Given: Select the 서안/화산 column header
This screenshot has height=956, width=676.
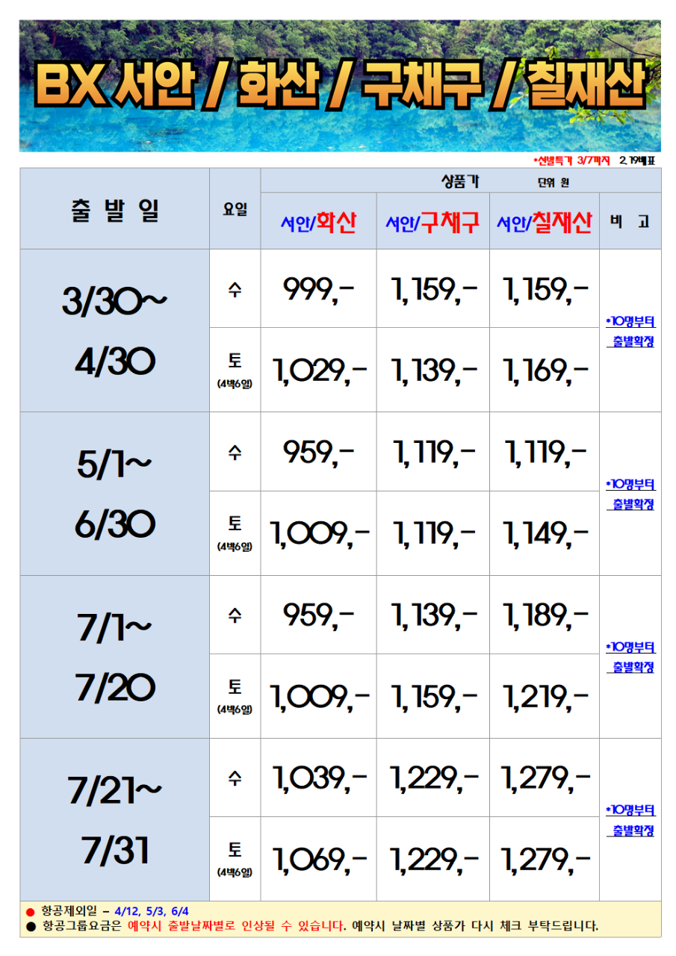Looking at the screenshot, I should pyautogui.click(x=318, y=221).
